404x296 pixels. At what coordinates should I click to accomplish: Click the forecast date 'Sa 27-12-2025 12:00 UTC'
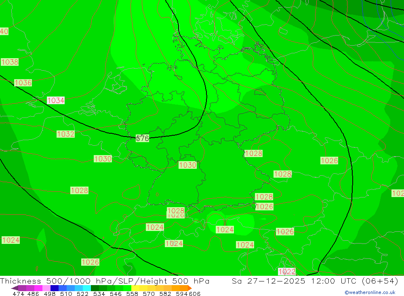tap(294, 281)
